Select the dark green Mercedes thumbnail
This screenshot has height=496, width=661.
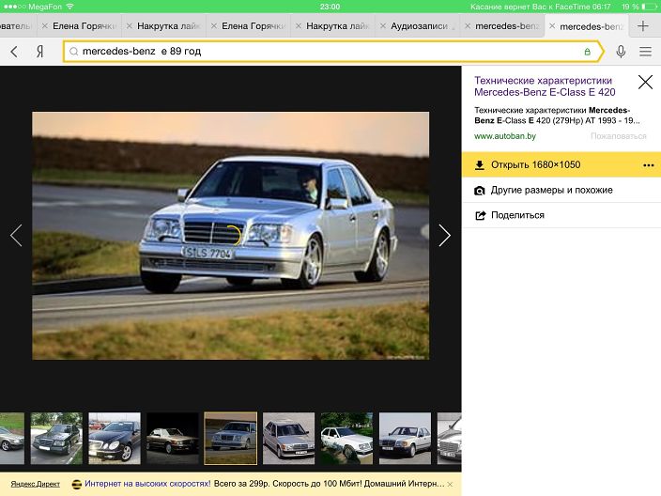(x=56, y=438)
